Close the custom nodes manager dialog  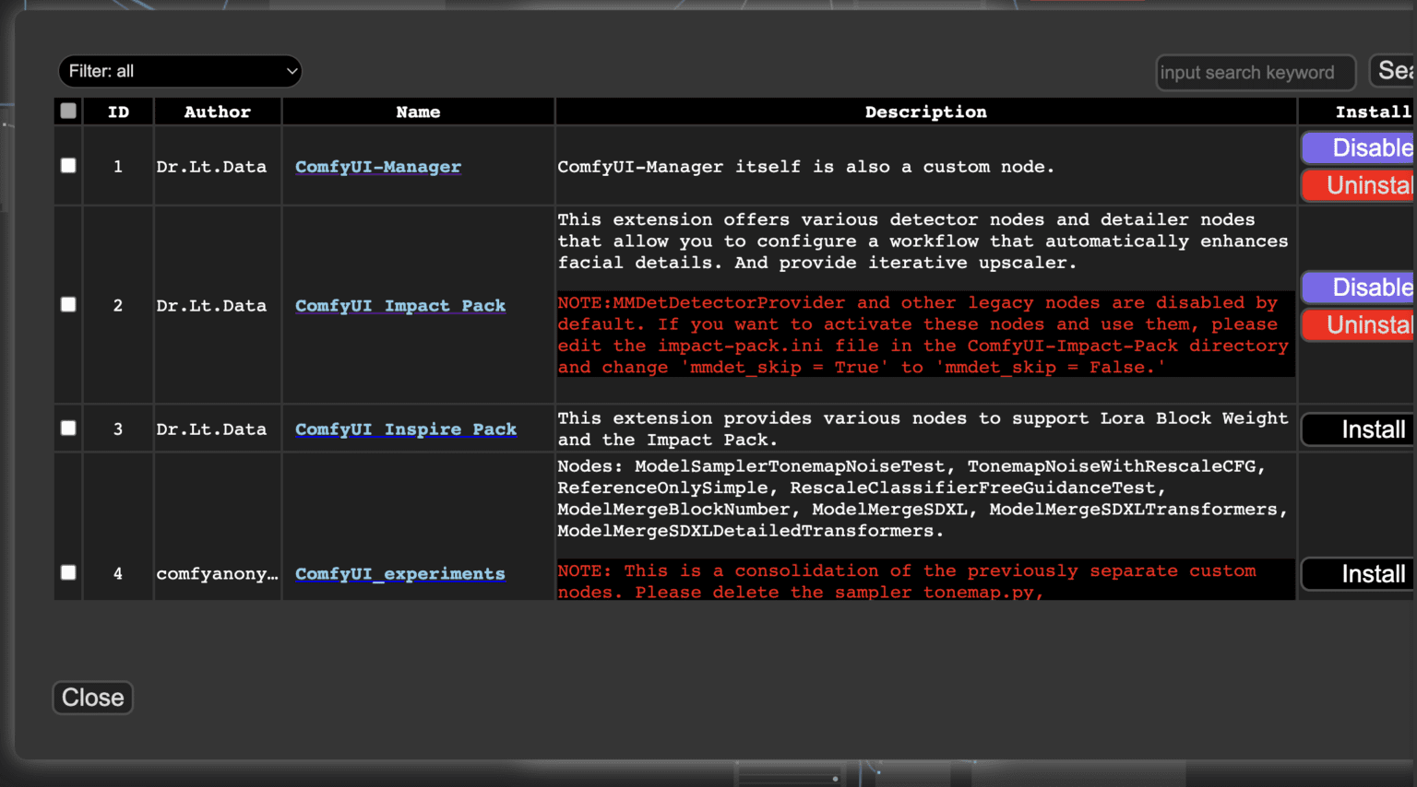92,698
